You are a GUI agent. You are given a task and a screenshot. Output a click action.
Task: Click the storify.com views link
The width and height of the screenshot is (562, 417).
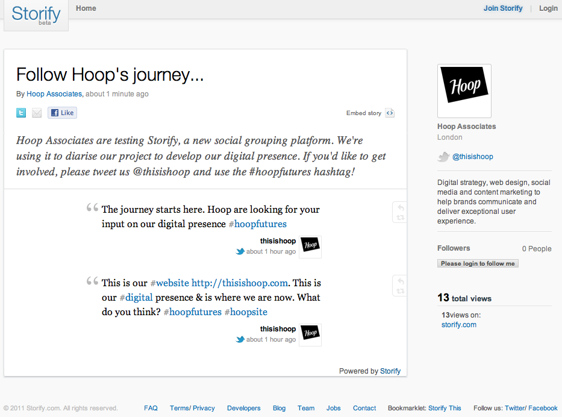(459, 325)
